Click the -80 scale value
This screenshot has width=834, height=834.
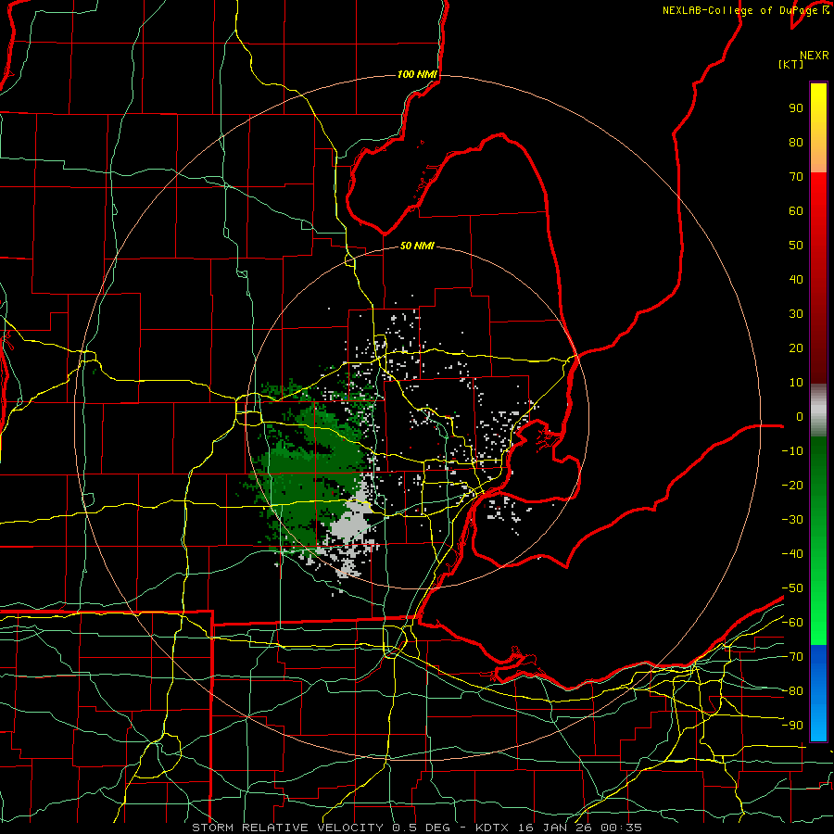point(792,691)
